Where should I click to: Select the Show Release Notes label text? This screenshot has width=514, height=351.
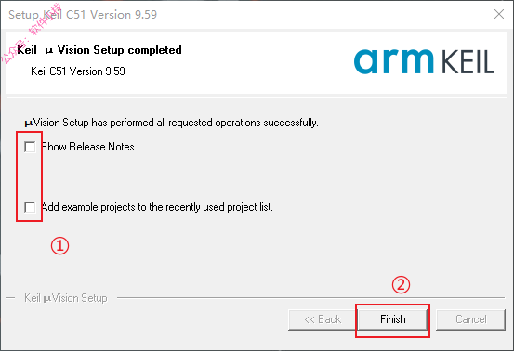tap(88, 147)
